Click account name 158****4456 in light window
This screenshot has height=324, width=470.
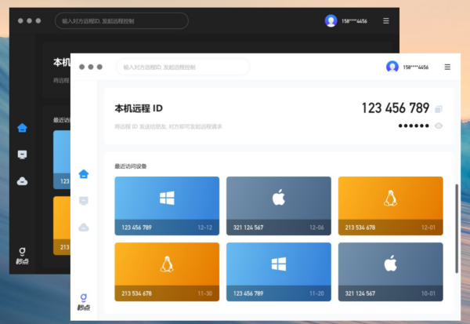click(415, 67)
